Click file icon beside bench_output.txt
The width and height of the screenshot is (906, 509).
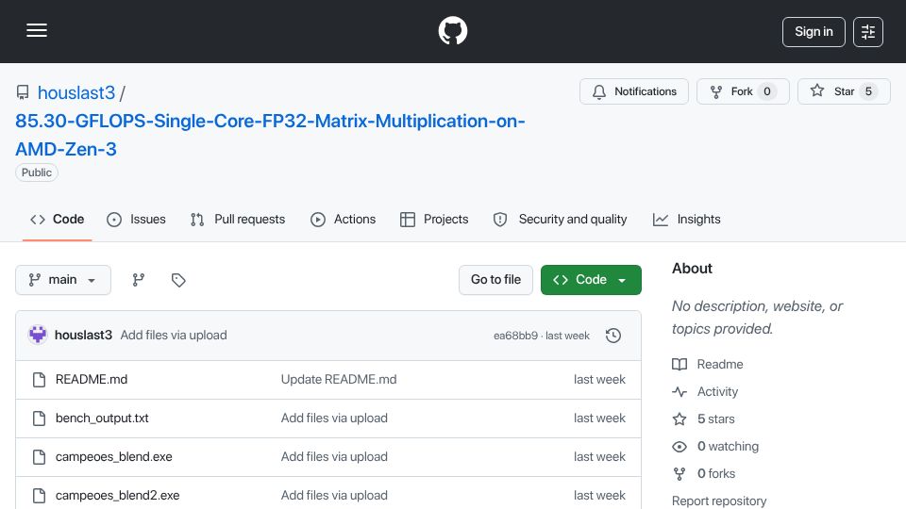tap(39, 419)
